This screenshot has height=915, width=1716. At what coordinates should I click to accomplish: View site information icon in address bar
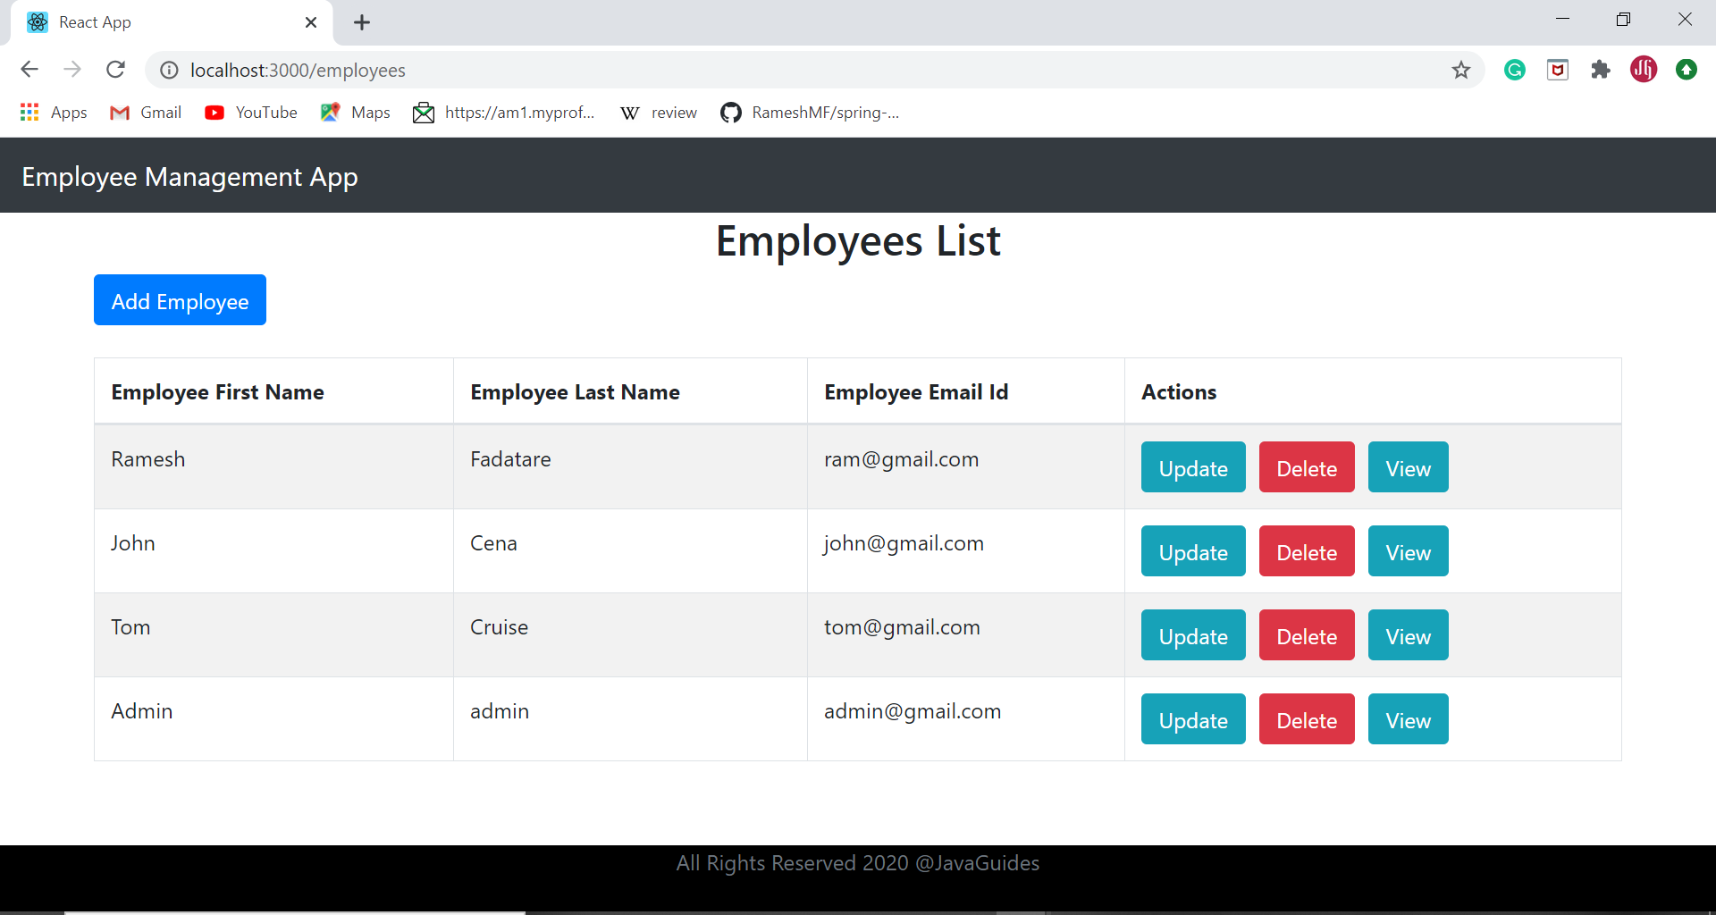169,70
